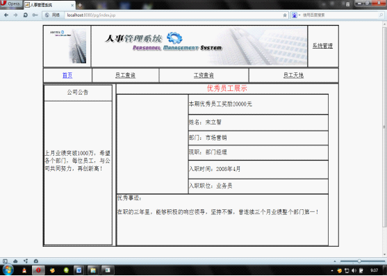Bookmark page with the star icon
The width and height of the screenshot is (387, 276).
tap(285, 15)
